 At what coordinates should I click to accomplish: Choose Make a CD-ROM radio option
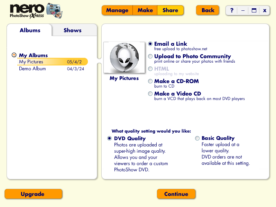(150, 81)
